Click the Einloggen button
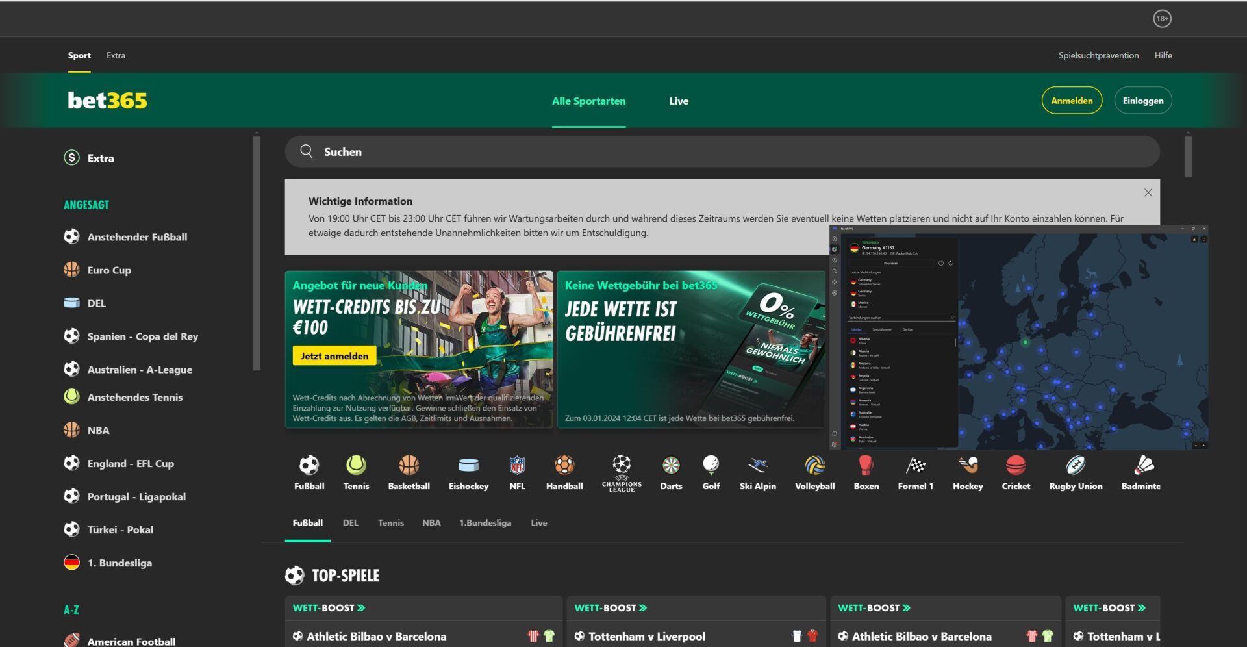 tap(1143, 101)
